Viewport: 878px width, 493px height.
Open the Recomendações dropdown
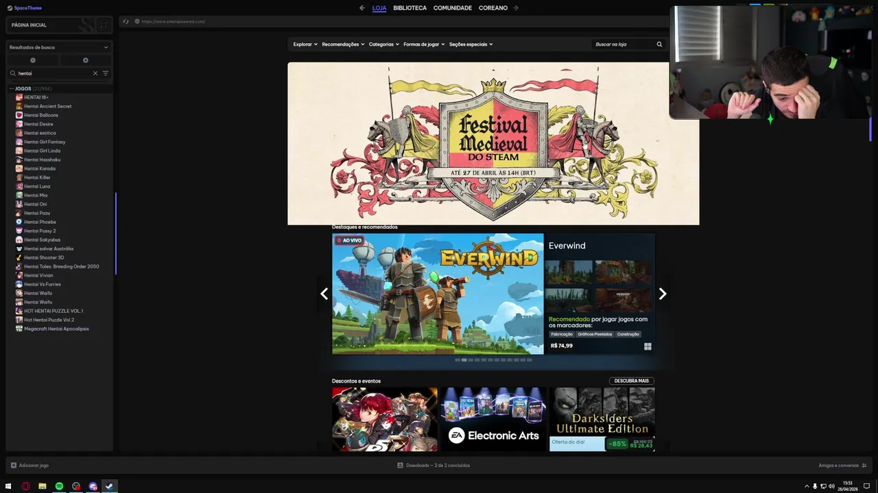click(343, 45)
